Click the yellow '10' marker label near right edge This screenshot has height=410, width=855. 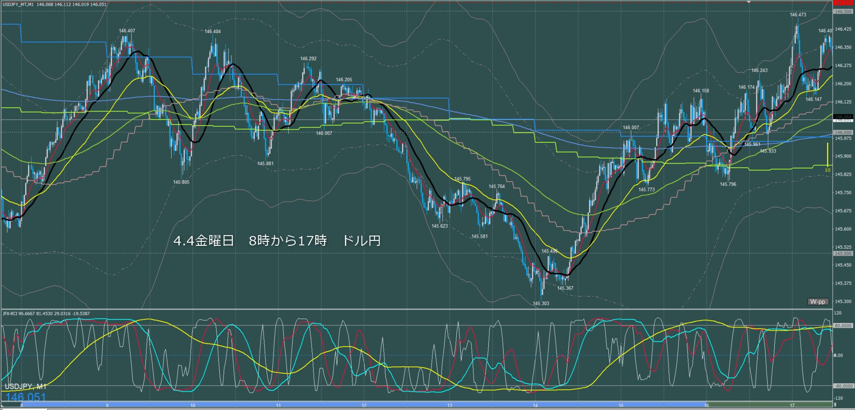(x=827, y=170)
